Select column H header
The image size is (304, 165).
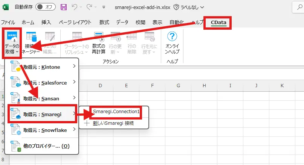click(204, 85)
